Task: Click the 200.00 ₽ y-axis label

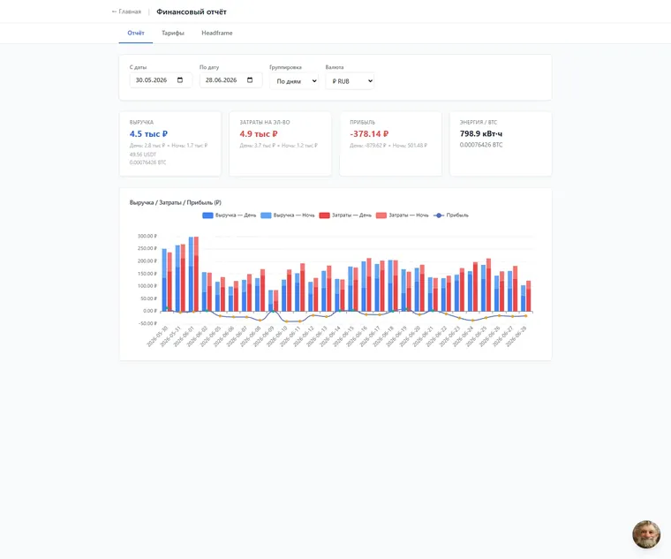Action: (x=147, y=261)
